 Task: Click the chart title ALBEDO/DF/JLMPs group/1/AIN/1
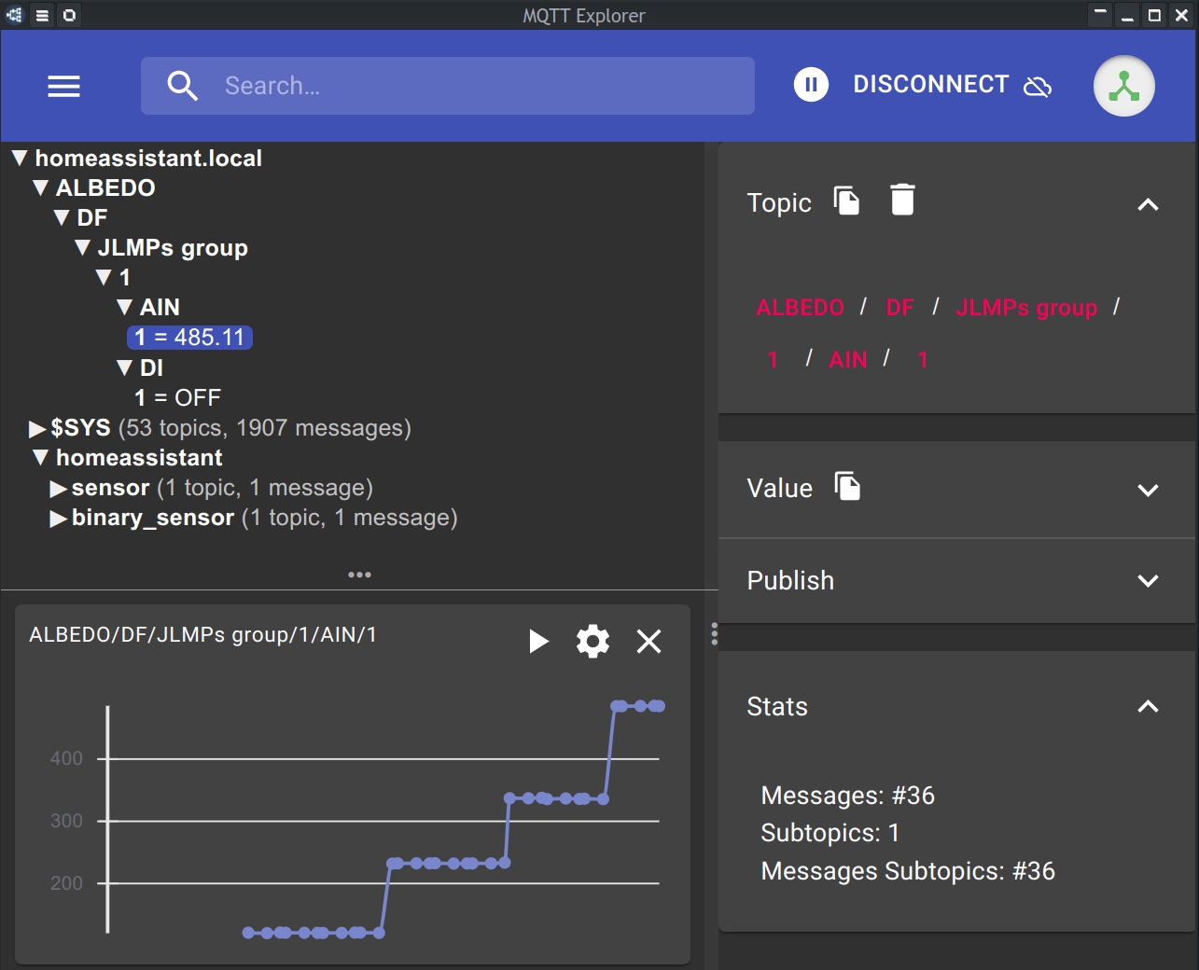202,635
